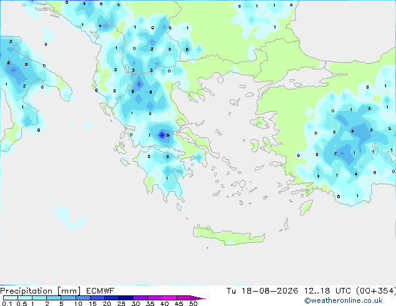Click the 0.5–1 mm legend color swatch
Image resolution: width=396 pixels, height=306 pixels.
25,298
